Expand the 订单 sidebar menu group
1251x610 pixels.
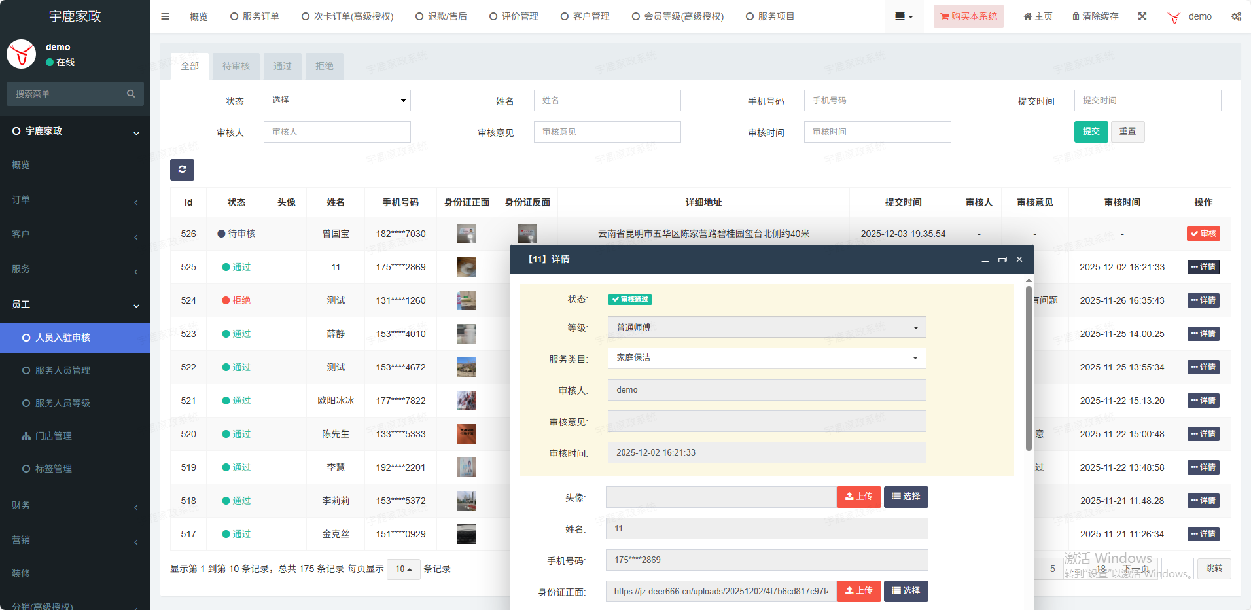click(75, 200)
